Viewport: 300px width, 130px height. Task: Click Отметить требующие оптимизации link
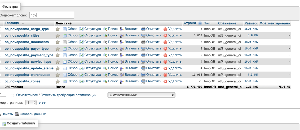tap(68, 95)
